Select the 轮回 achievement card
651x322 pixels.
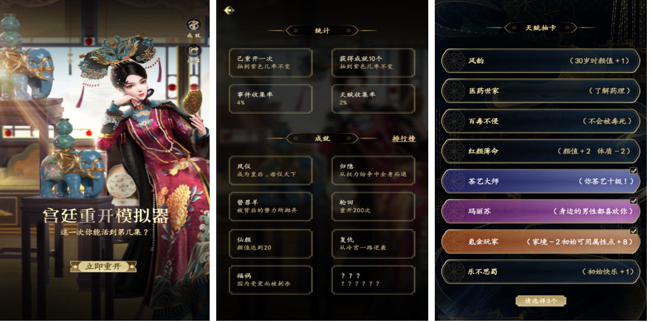(373, 207)
